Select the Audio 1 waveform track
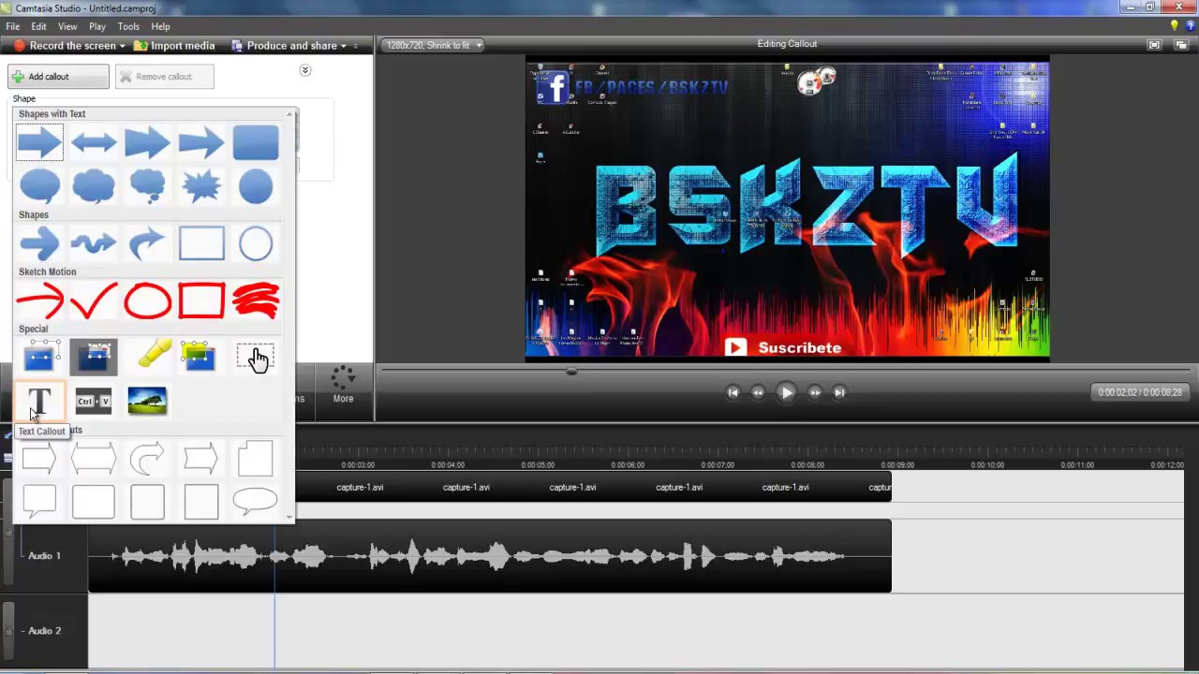1199x674 pixels. pos(490,556)
